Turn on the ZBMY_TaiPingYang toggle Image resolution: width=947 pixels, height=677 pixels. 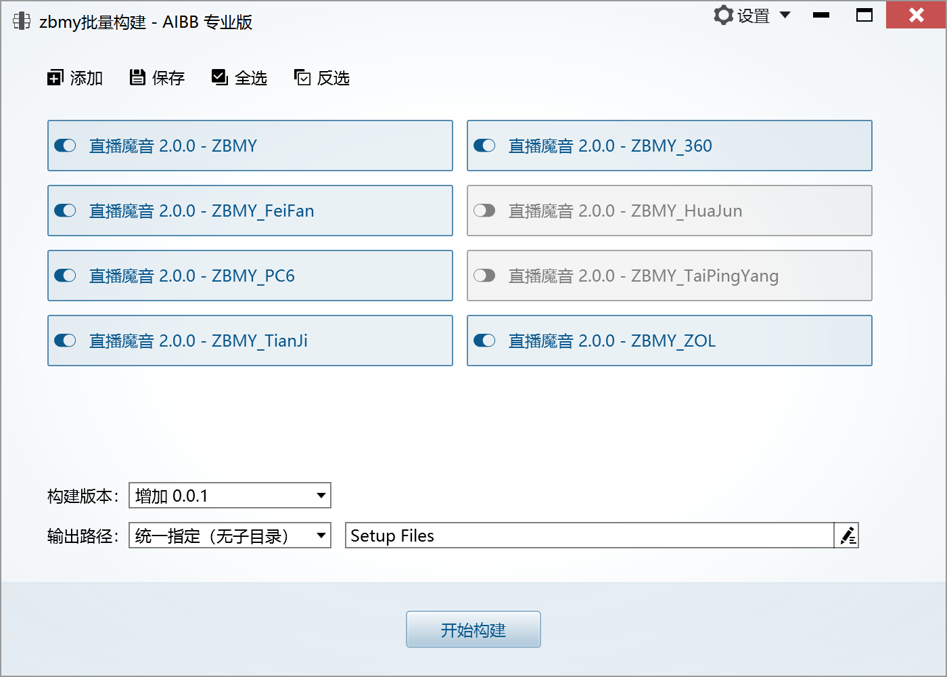[x=484, y=276]
